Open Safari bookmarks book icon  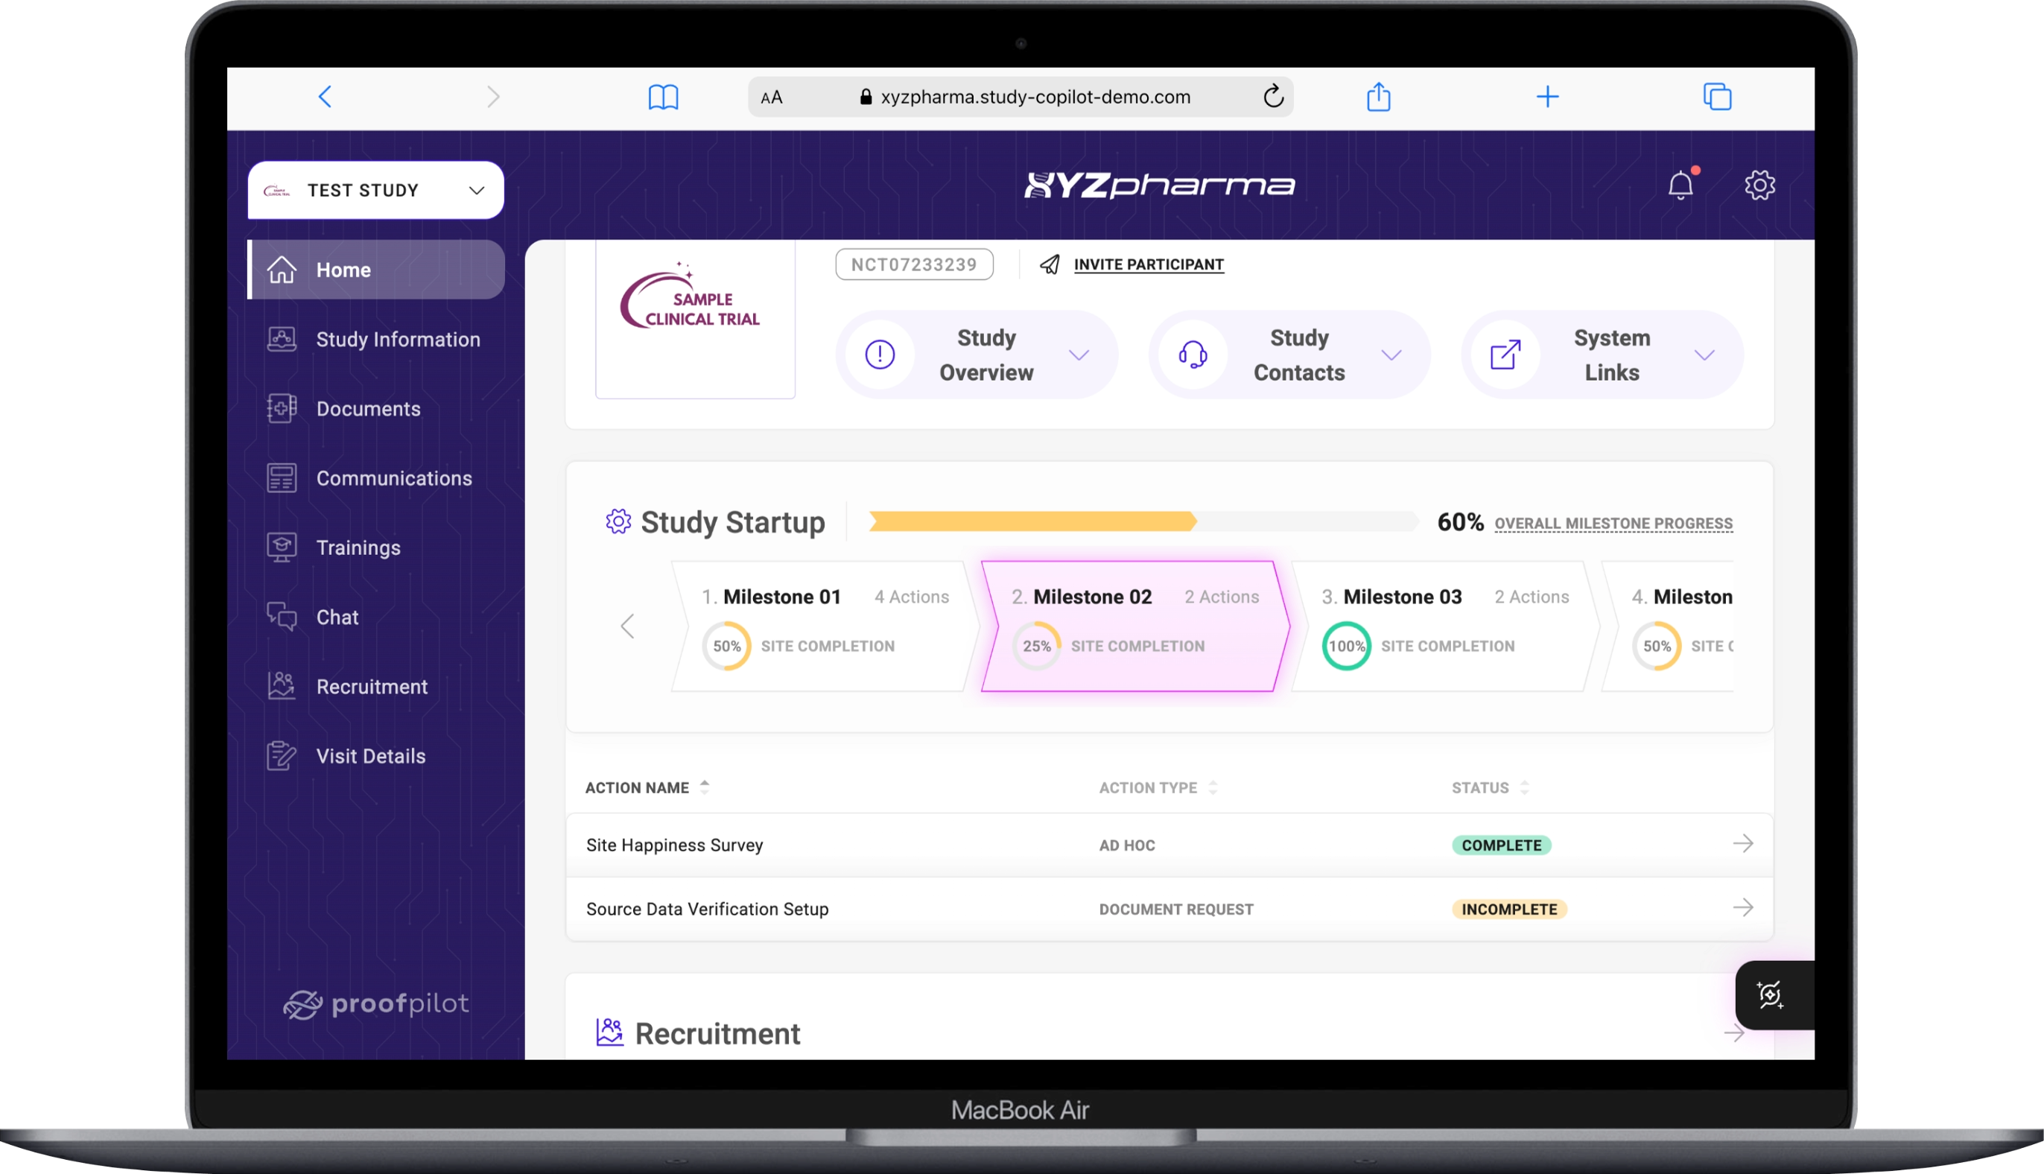[663, 97]
